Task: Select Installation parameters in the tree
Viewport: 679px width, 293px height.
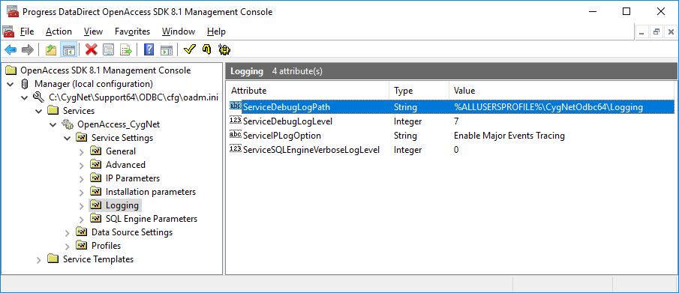Action: 151,192
